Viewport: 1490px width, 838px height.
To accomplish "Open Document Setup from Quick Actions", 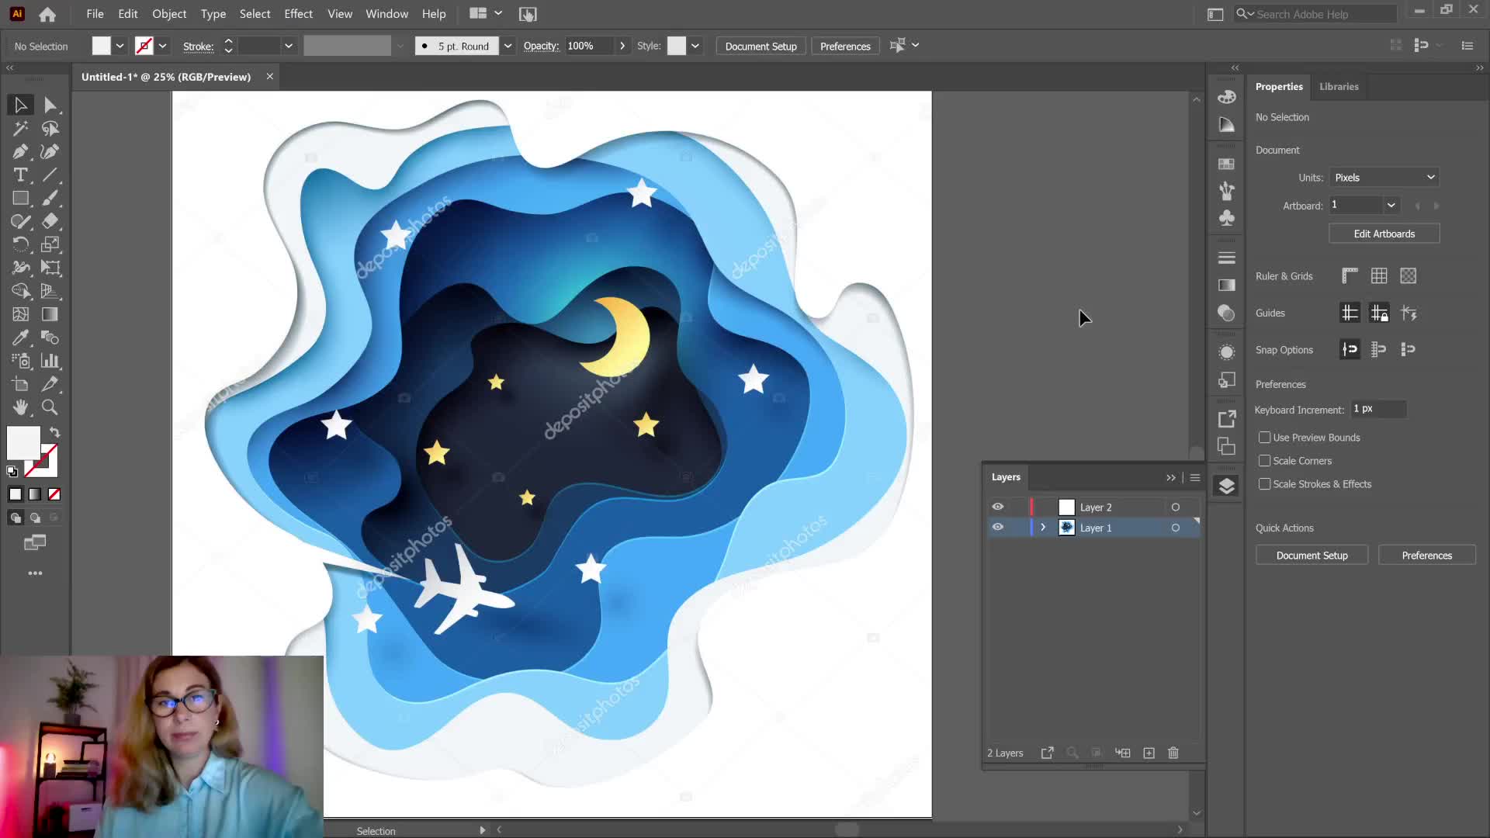I will pyautogui.click(x=1312, y=555).
